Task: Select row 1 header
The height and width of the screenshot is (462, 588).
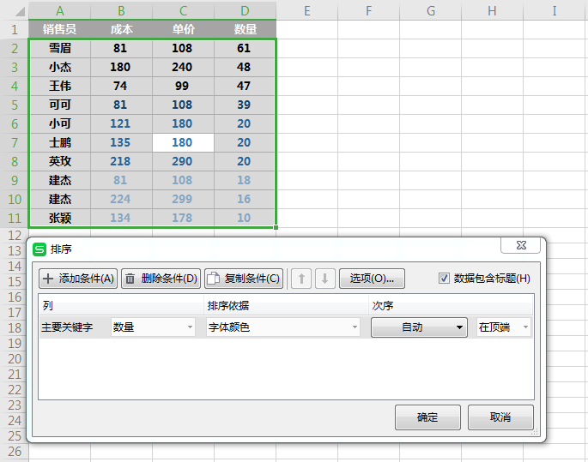Action: click(15, 29)
